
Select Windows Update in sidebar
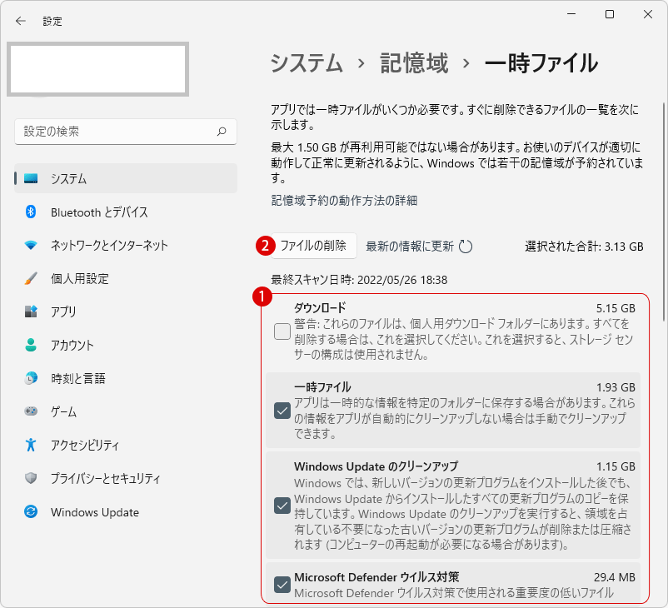(x=126, y=511)
